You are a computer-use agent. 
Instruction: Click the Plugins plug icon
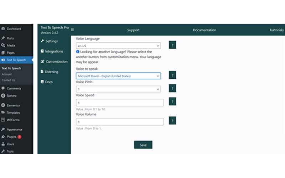(3, 137)
